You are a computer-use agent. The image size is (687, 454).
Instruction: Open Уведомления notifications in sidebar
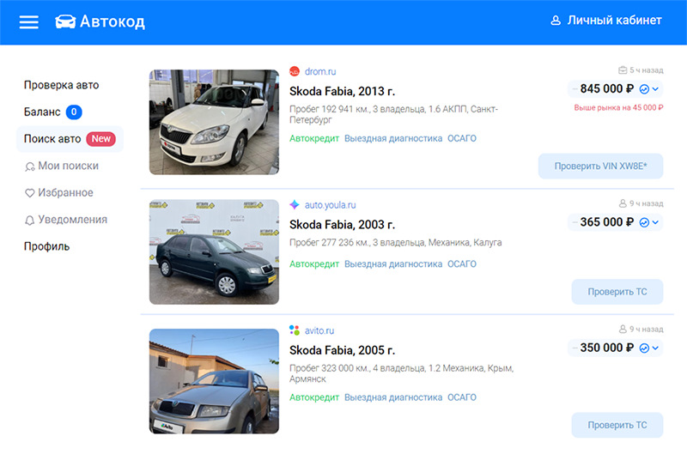(x=66, y=220)
